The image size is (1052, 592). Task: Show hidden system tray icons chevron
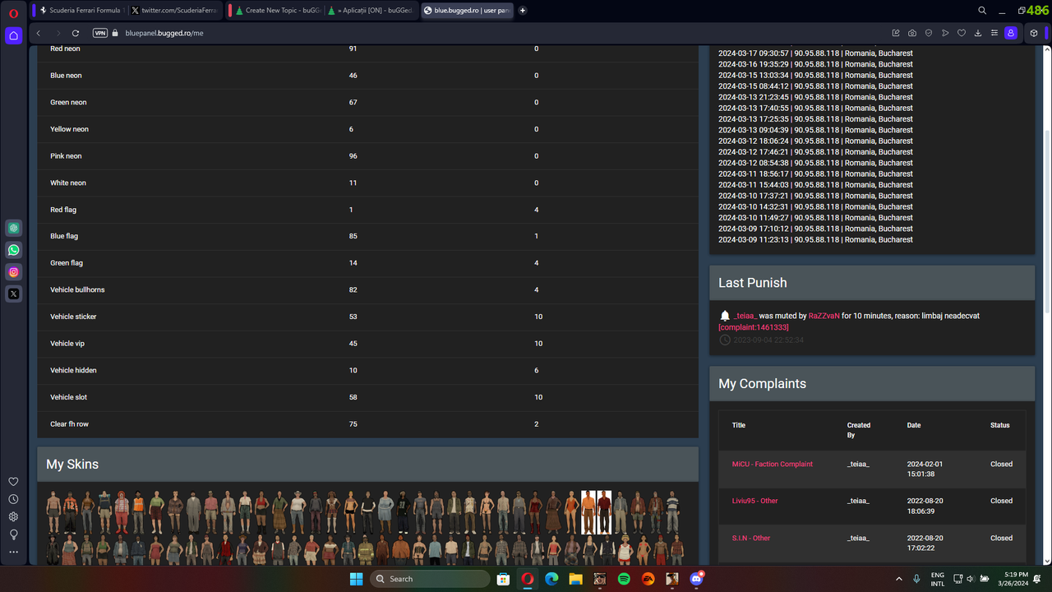897,579
